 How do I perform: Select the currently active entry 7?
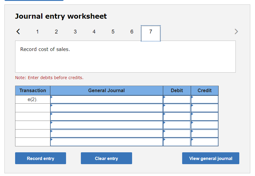click(x=150, y=31)
